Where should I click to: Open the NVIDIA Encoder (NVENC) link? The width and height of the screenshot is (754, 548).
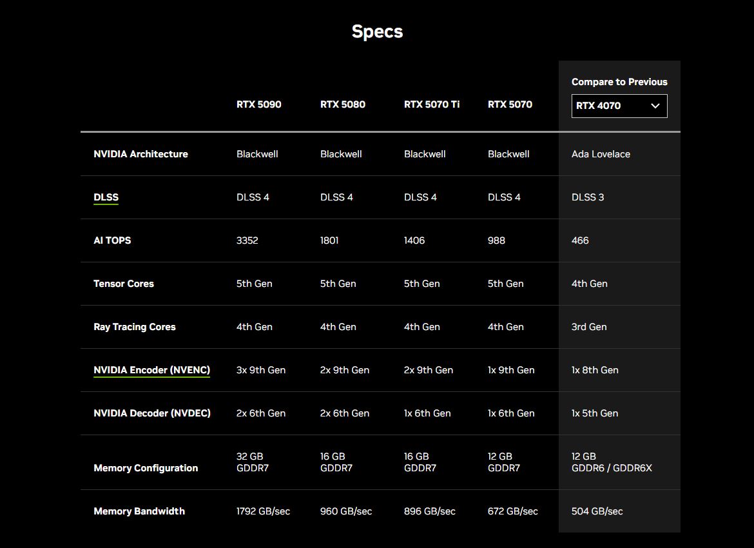click(x=151, y=370)
